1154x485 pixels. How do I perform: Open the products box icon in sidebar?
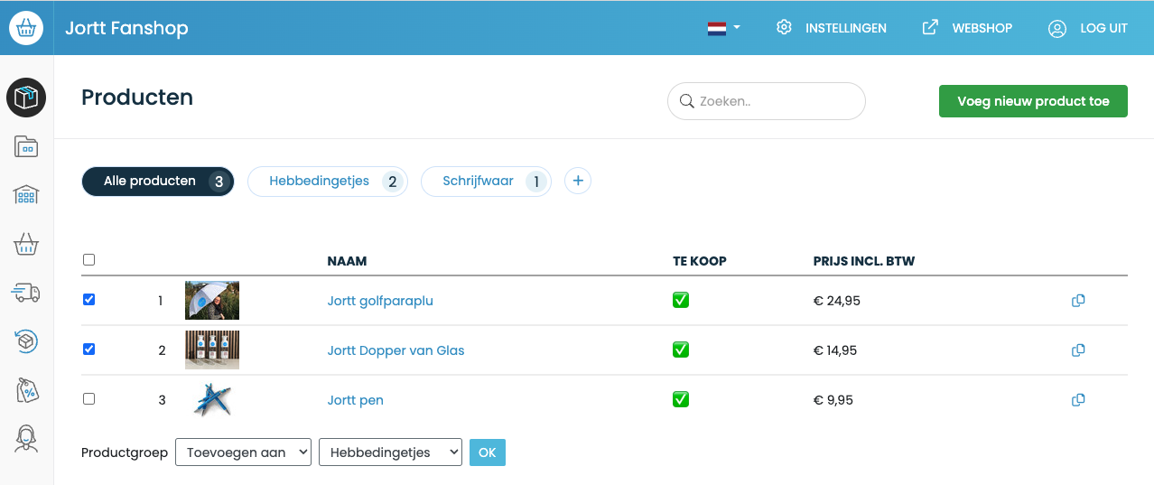point(26,98)
